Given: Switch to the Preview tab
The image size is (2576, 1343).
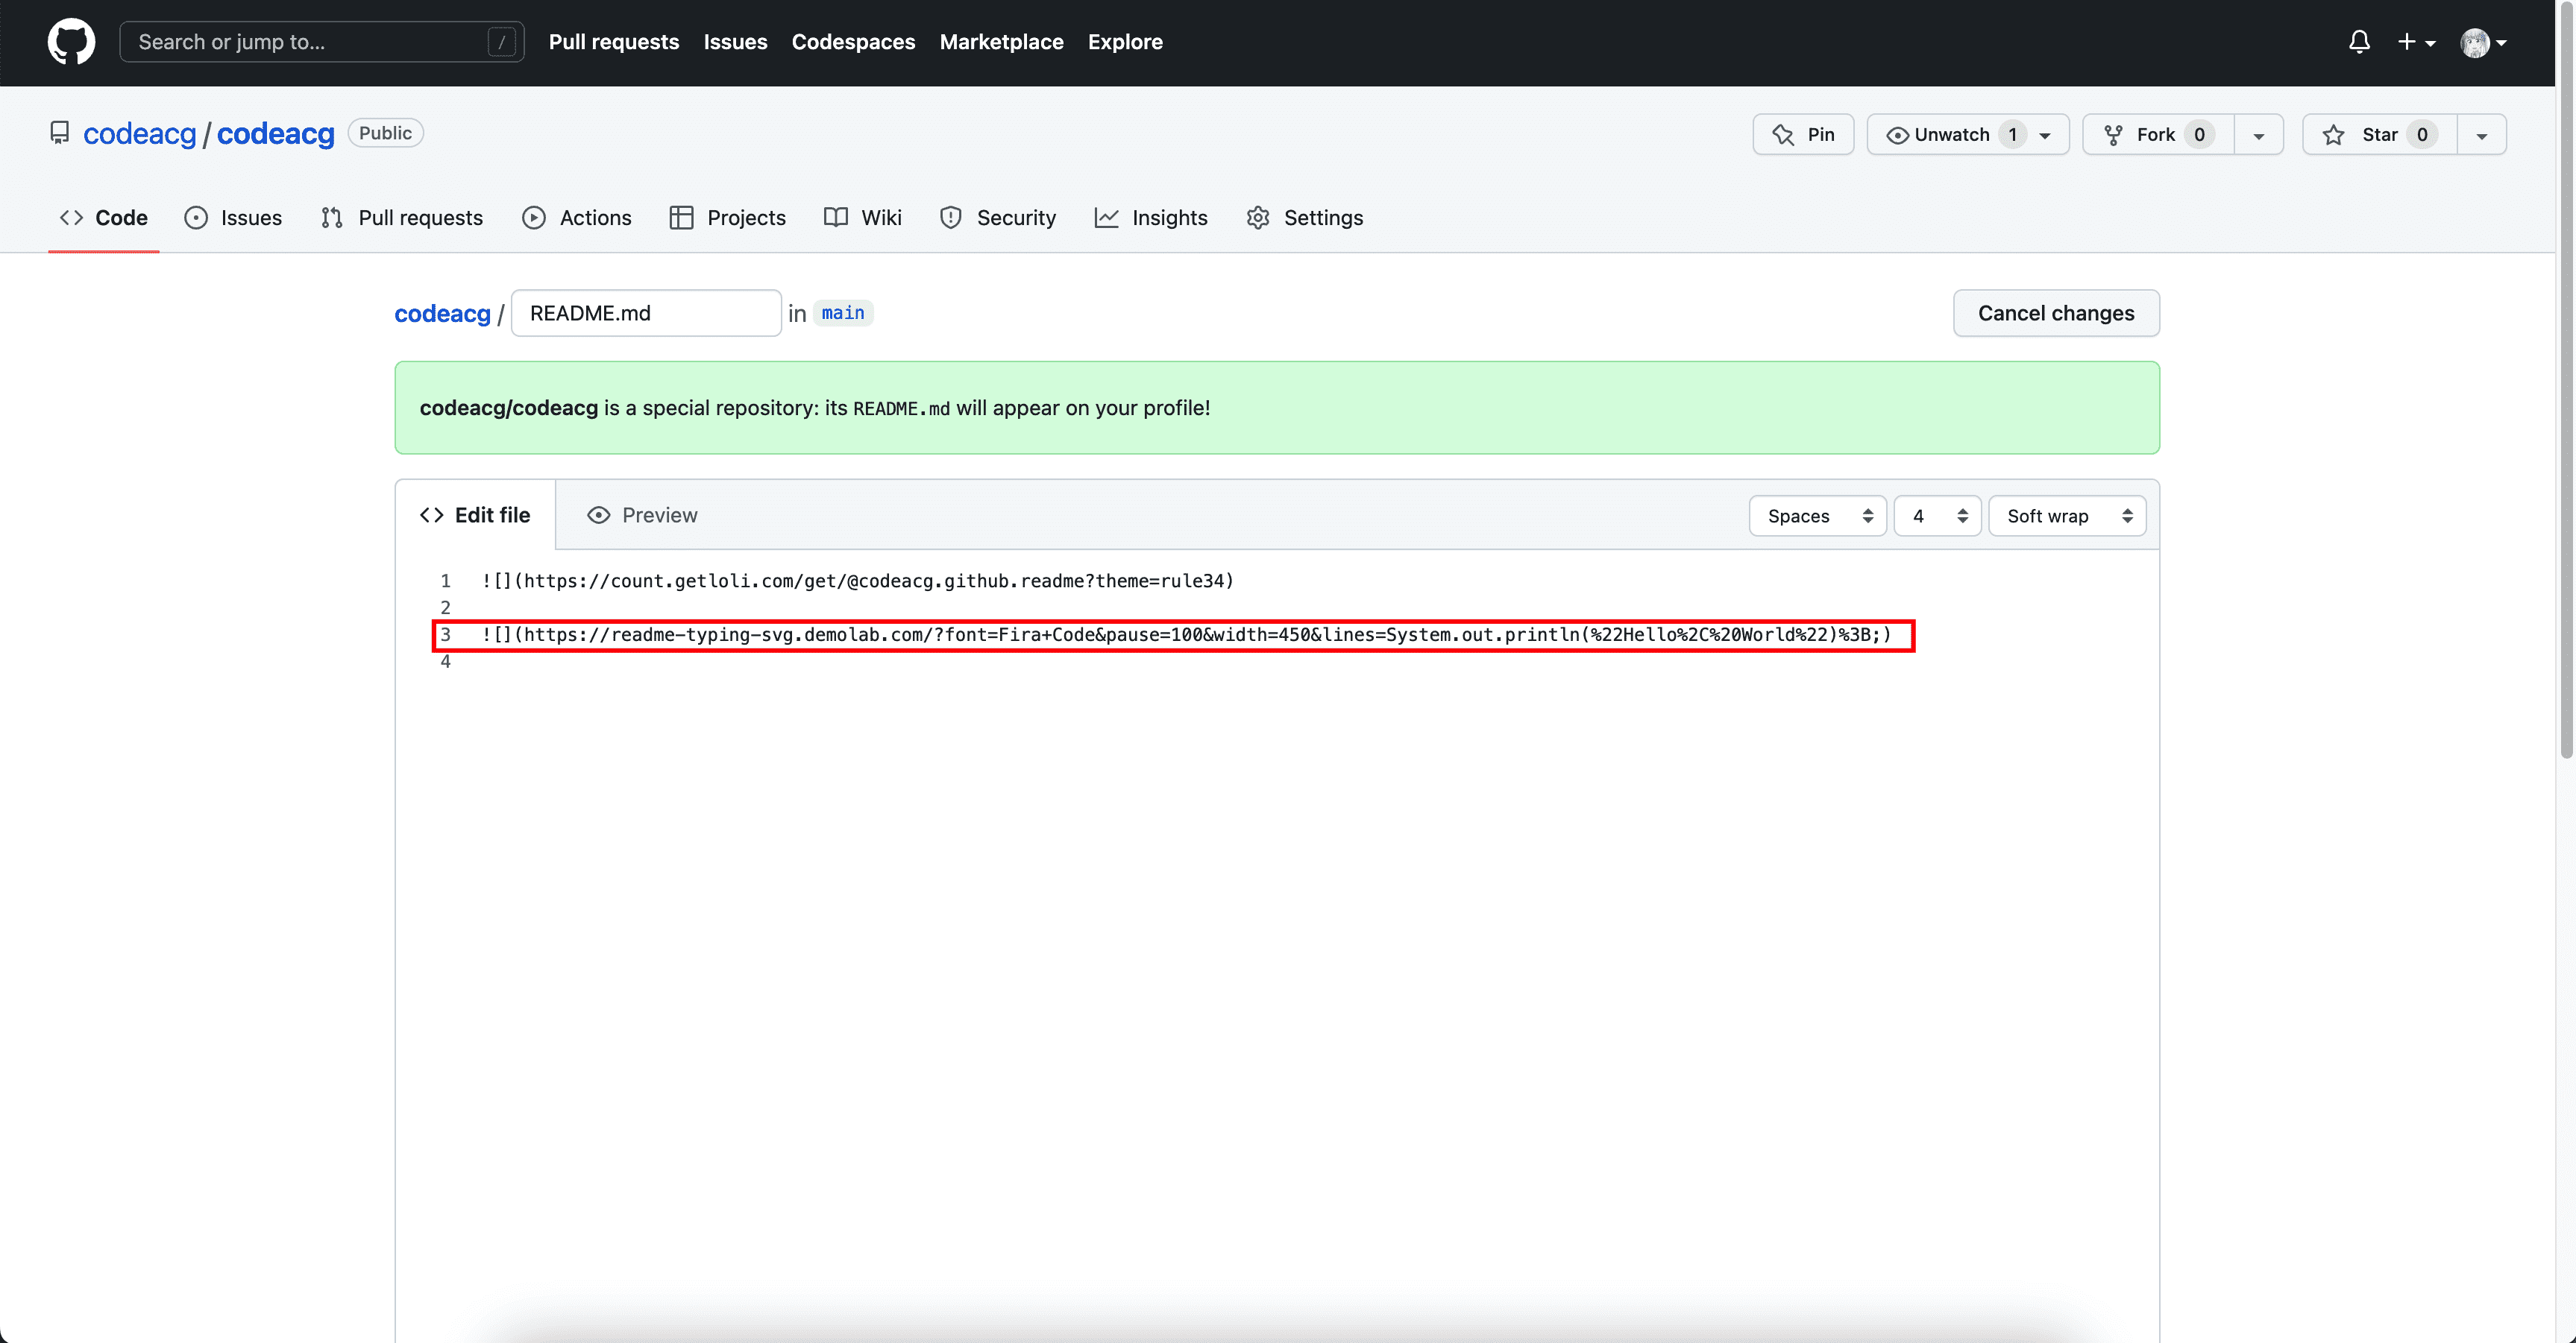Looking at the screenshot, I should point(642,514).
